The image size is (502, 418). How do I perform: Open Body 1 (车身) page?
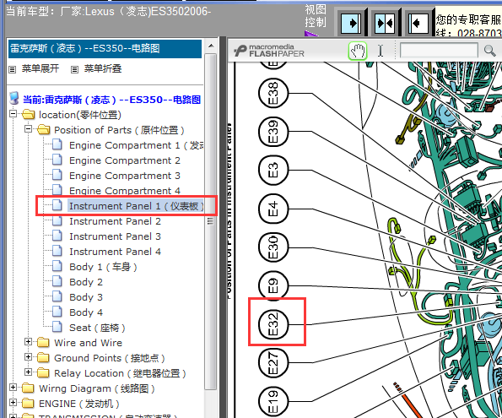103,267
